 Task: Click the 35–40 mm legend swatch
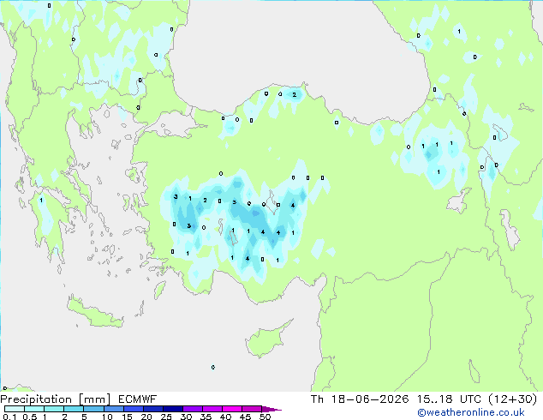[212, 409]
